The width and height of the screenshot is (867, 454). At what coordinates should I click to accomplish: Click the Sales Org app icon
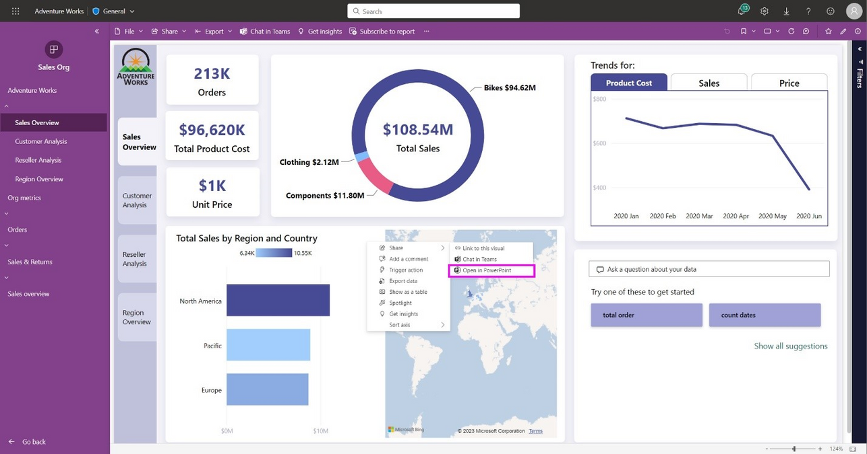coord(53,49)
